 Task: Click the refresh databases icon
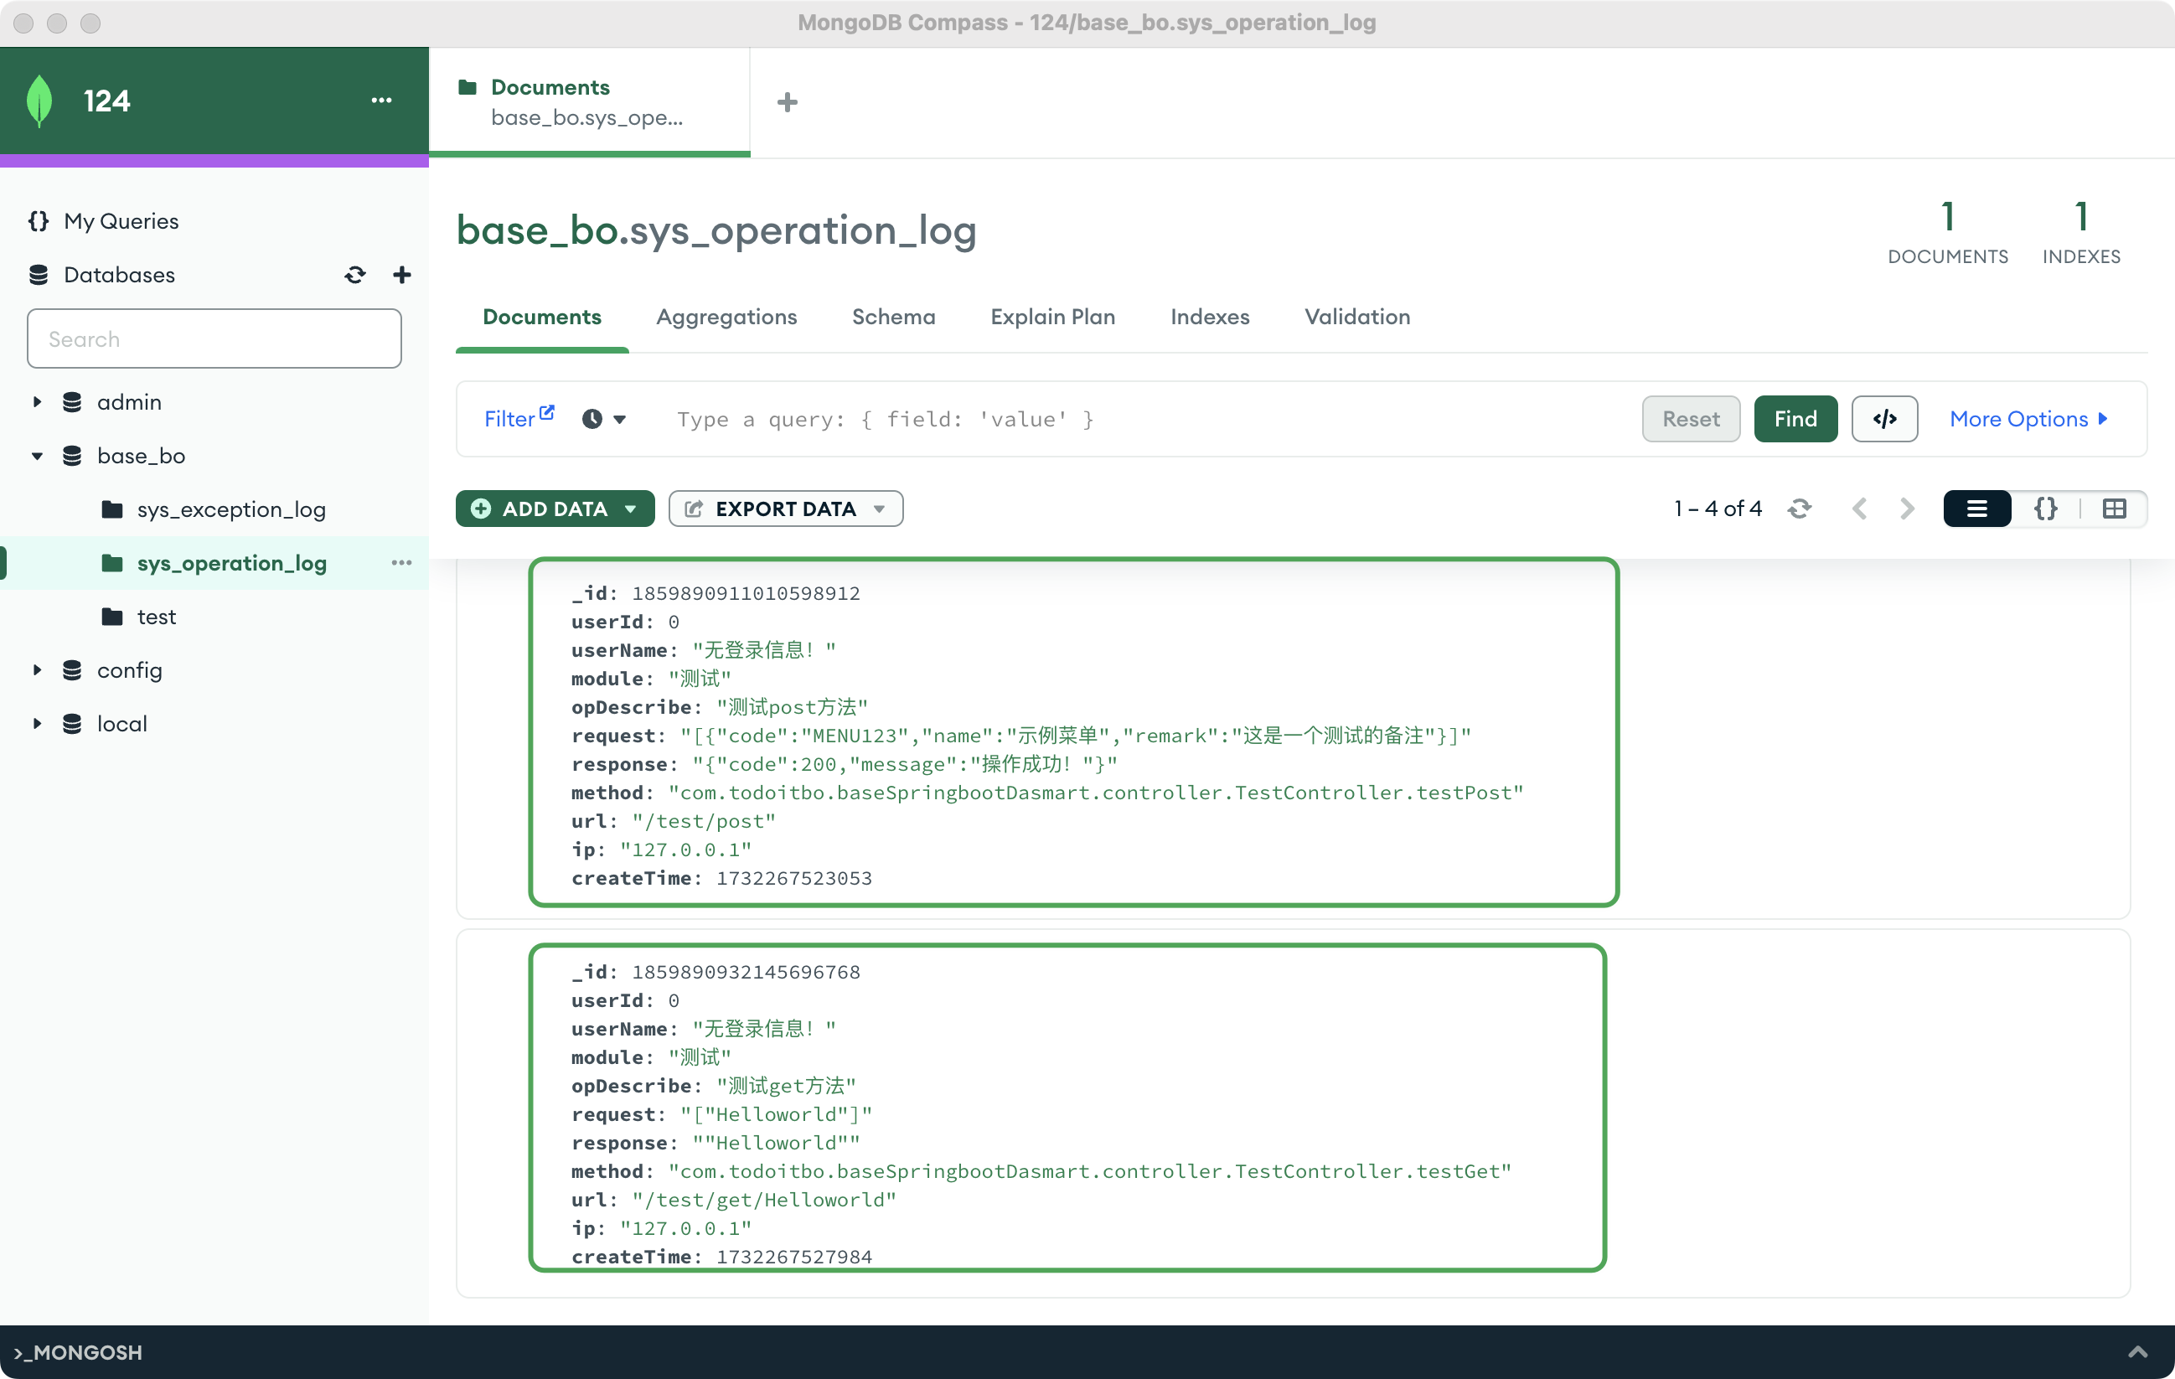(355, 275)
